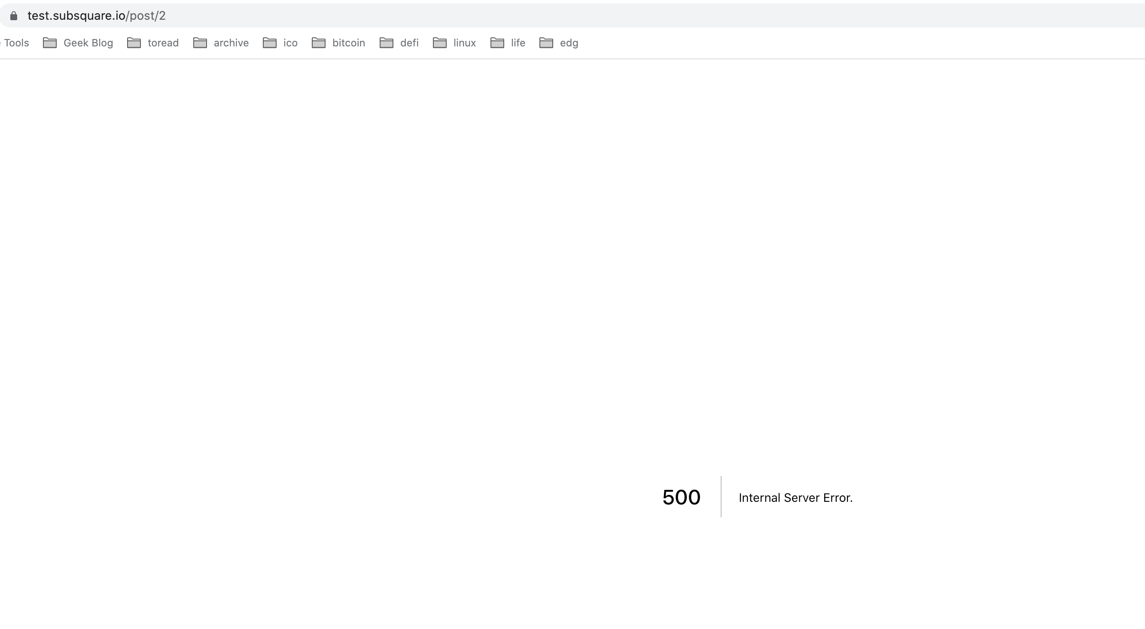Click the Internal Server Error message
Image resolution: width=1145 pixels, height=629 pixels.
795,498
